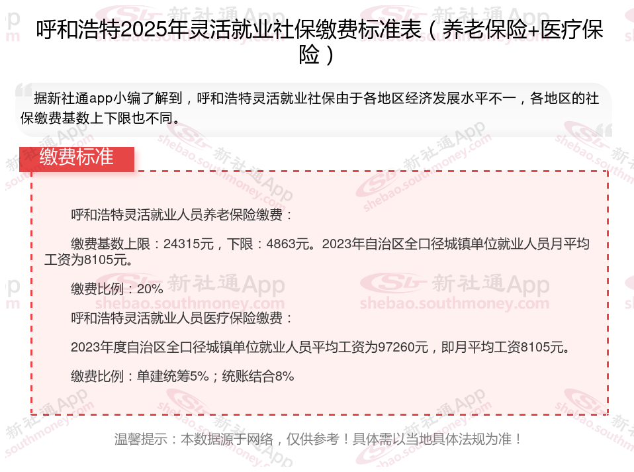Select the heading 呼和浩特灵活就业人员养老保险缴费
This screenshot has width=634, height=472.
(181, 214)
